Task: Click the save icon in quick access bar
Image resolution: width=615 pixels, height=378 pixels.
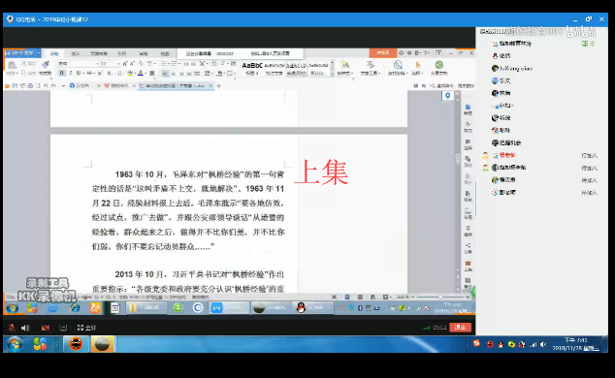Action: pos(15,86)
